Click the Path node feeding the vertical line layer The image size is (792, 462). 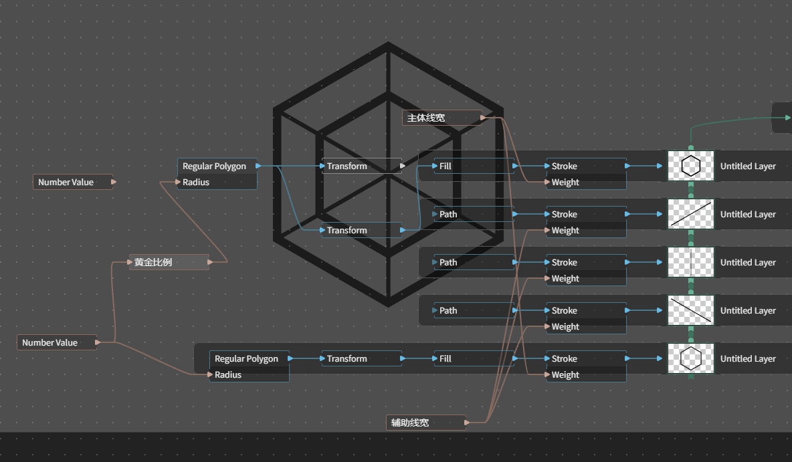point(474,262)
